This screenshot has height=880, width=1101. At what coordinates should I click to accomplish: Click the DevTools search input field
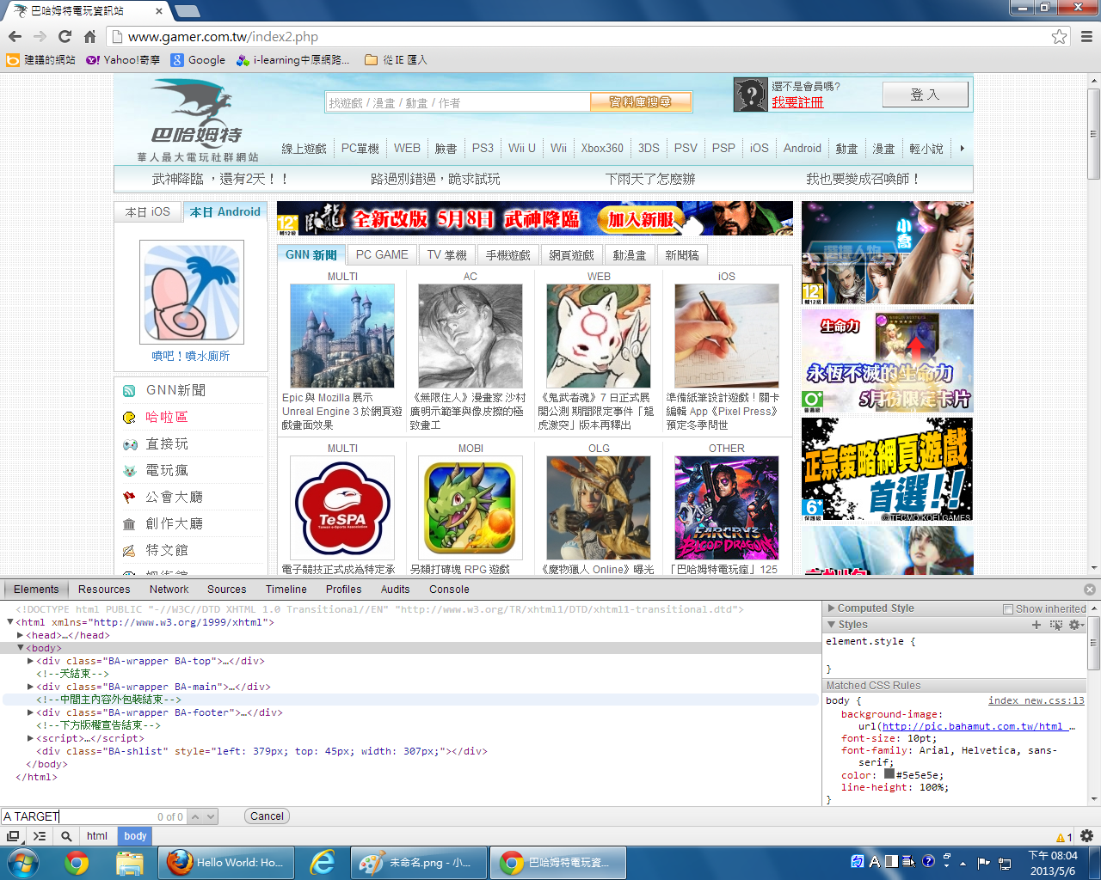click(x=77, y=816)
